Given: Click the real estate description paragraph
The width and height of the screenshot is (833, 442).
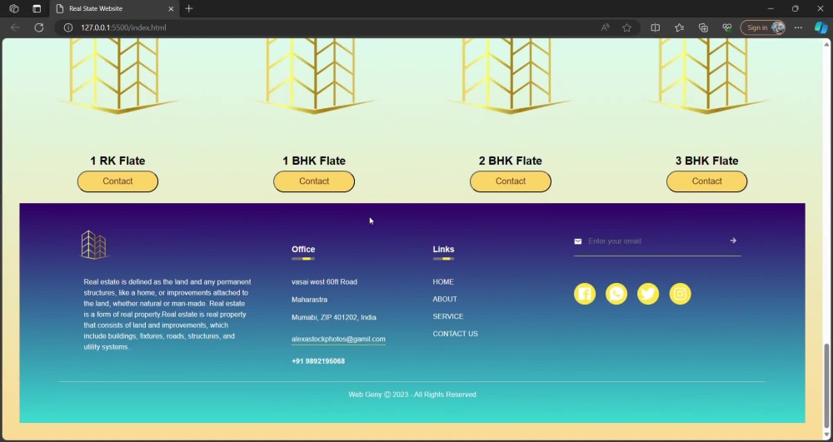Looking at the screenshot, I should 167,314.
